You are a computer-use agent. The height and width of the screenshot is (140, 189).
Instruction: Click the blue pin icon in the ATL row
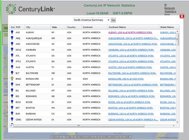(x=12, y=56)
